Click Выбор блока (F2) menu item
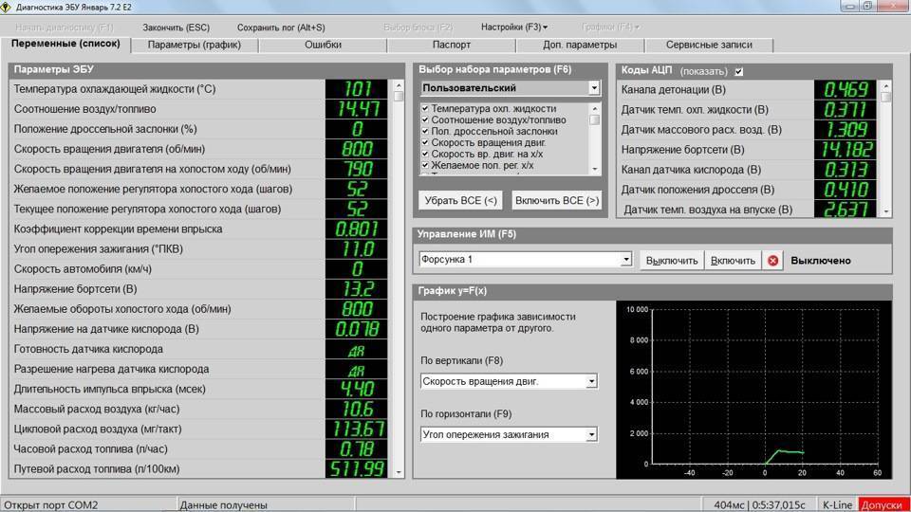 418,27
